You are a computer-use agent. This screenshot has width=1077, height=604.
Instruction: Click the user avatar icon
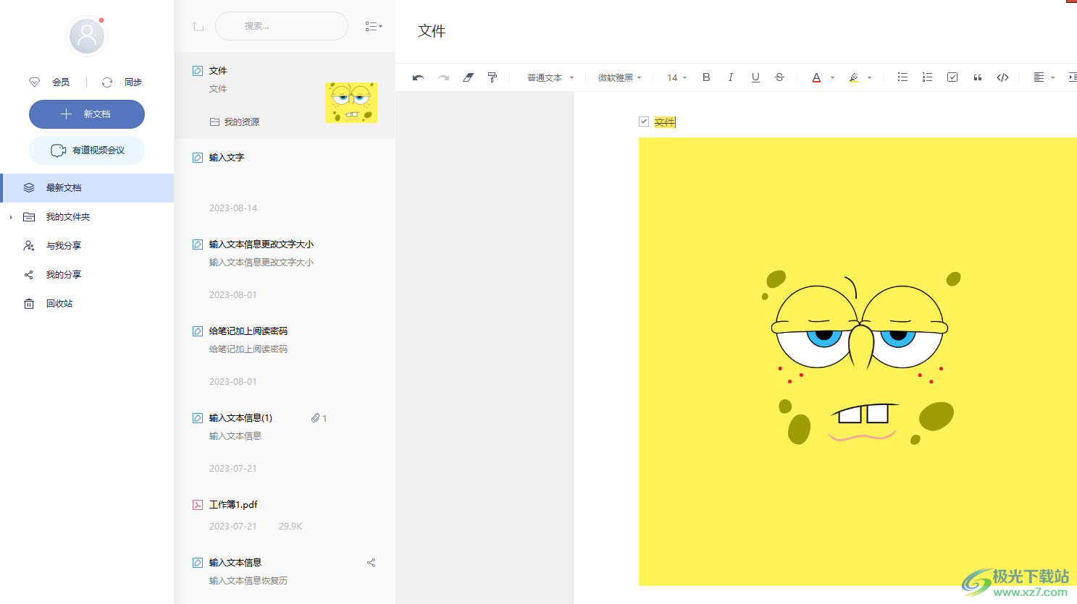[x=87, y=35]
